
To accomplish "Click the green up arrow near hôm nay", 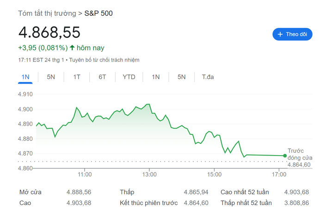I will [x=72, y=48].
